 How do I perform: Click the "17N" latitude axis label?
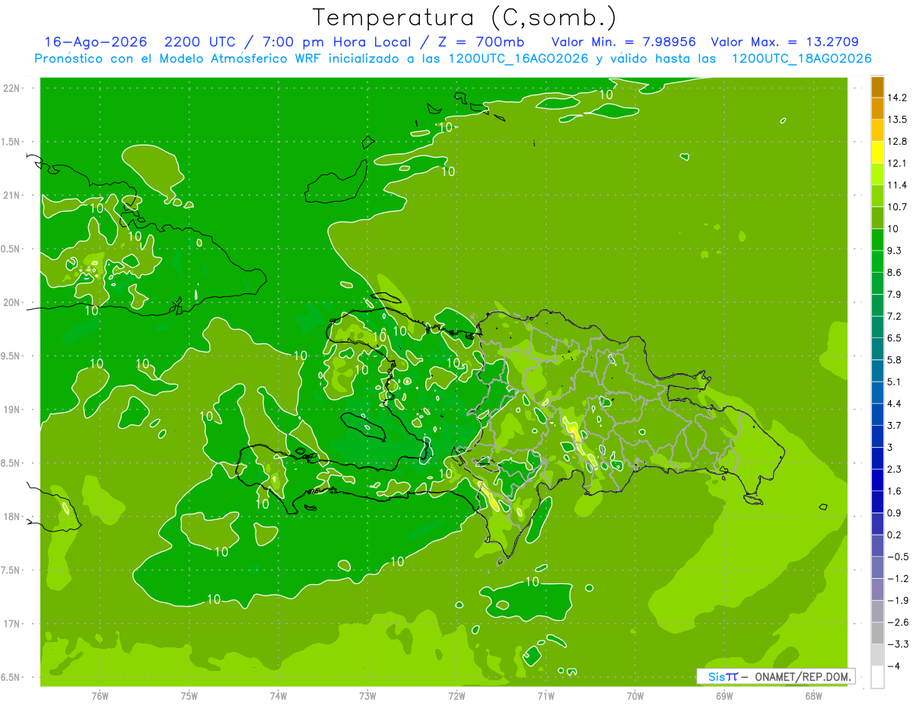[13, 624]
